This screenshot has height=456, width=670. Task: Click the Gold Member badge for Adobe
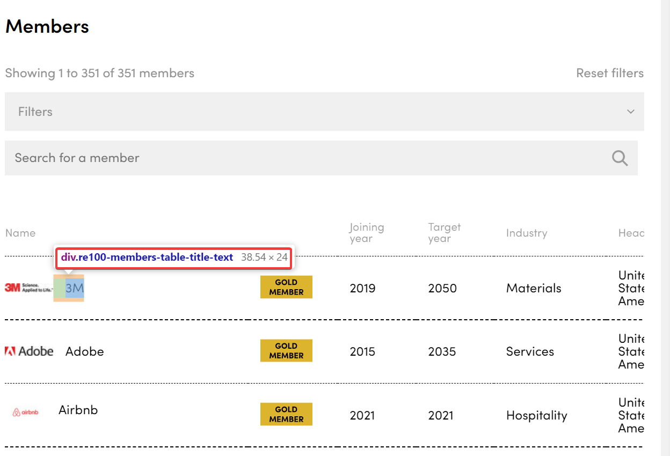coord(286,350)
